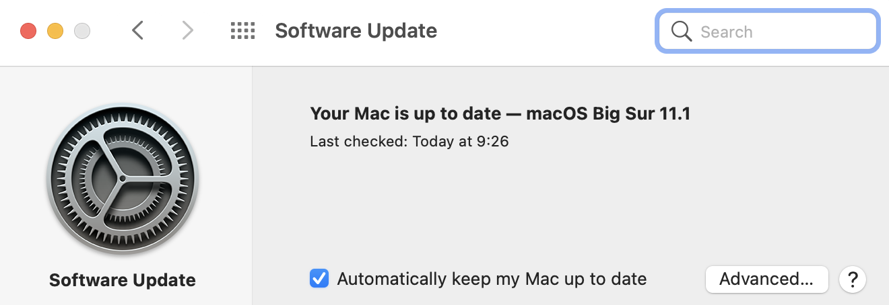Uncheck the automatic update checkbox
The image size is (889, 305).
coord(319,278)
